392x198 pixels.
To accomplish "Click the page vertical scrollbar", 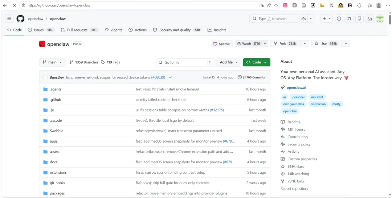I will (390, 20).
